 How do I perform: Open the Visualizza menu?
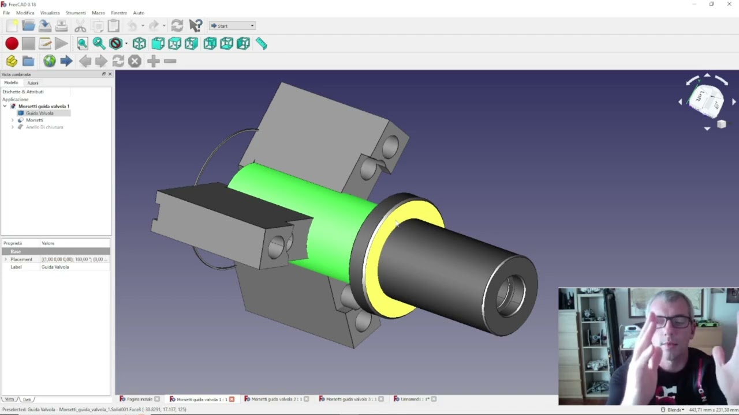click(x=50, y=13)
